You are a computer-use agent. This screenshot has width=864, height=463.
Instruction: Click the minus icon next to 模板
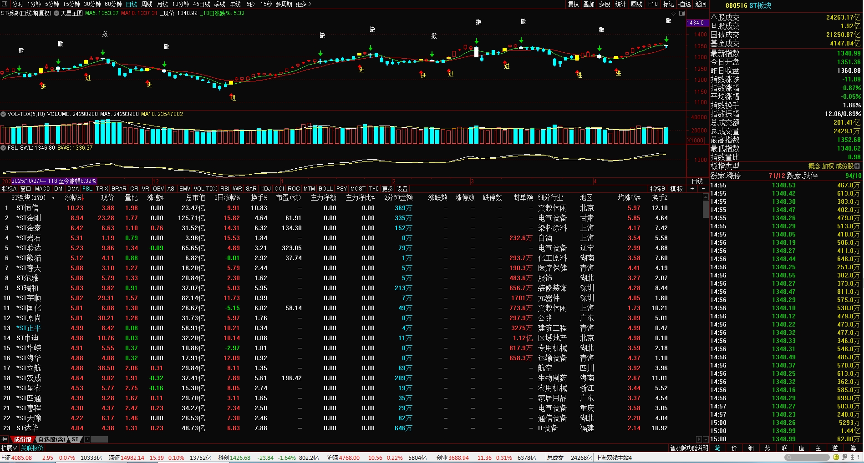tap(703, 189)
